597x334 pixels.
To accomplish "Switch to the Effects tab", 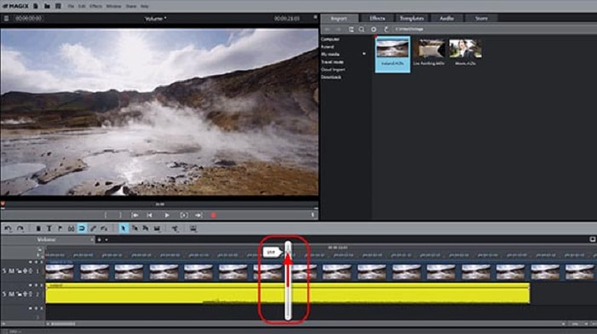I will 377,18.
